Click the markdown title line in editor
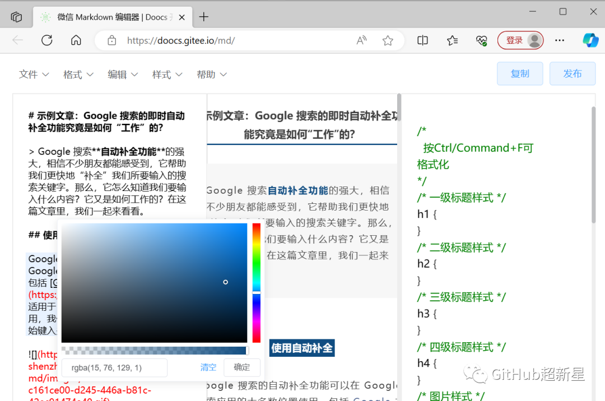 tap(106, 122)
